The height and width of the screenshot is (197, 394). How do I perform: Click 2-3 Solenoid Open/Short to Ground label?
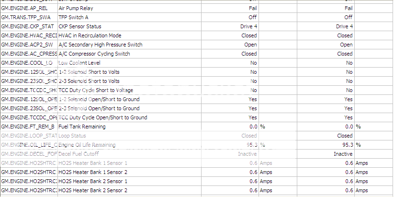(99, 108)
